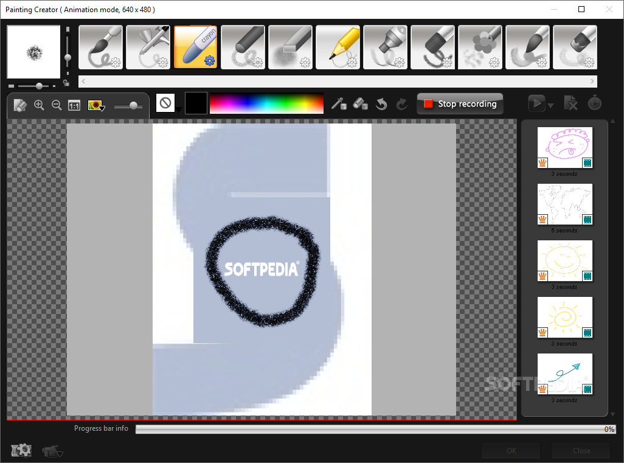The width and height of the screenshot is (624, 463).
Task: Select the yellow pencil tool
Action: click(x=338, y=47)
